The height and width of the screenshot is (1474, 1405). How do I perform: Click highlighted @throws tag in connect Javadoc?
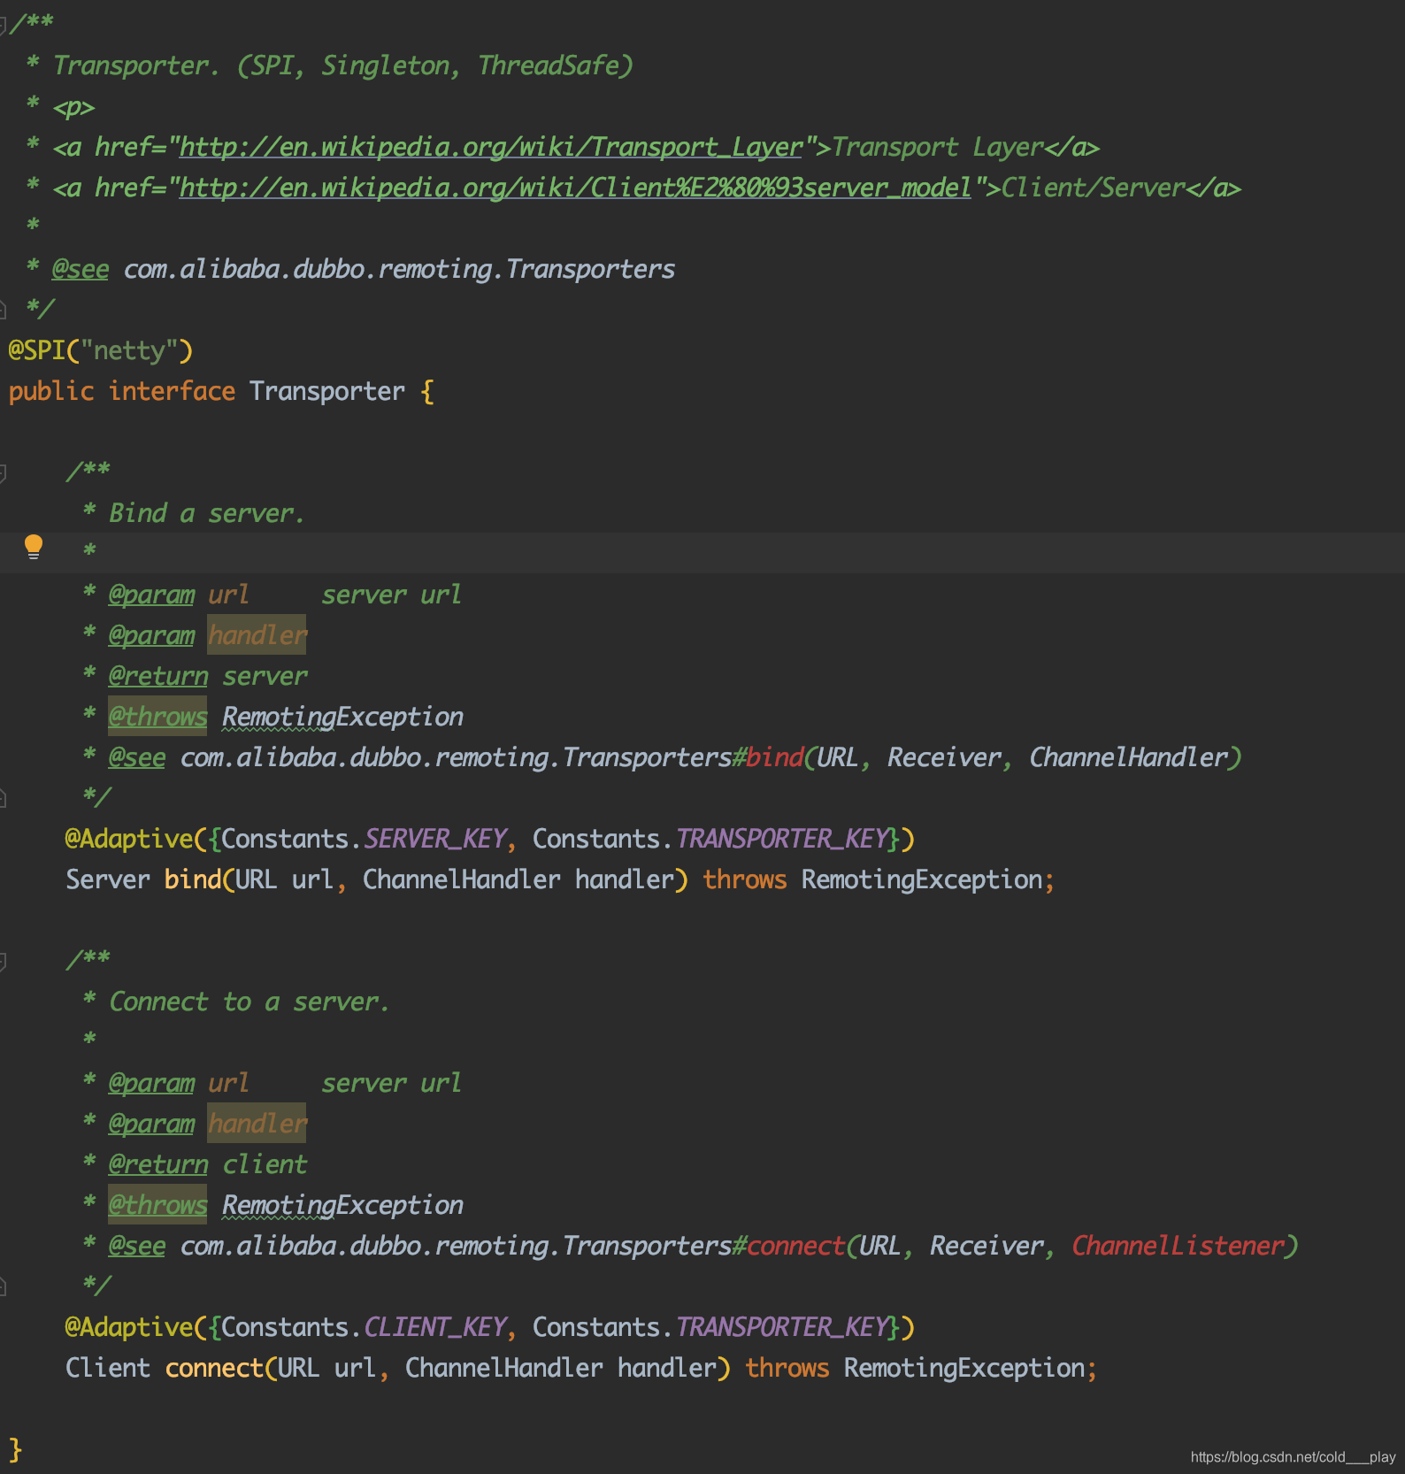tap(157, 1205)
